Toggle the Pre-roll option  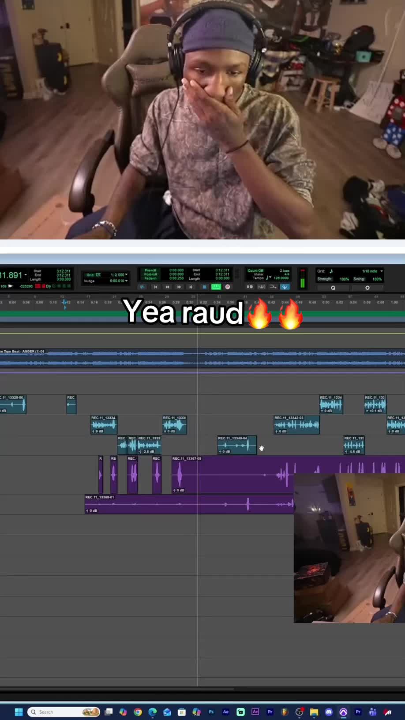tap(150, 270)
